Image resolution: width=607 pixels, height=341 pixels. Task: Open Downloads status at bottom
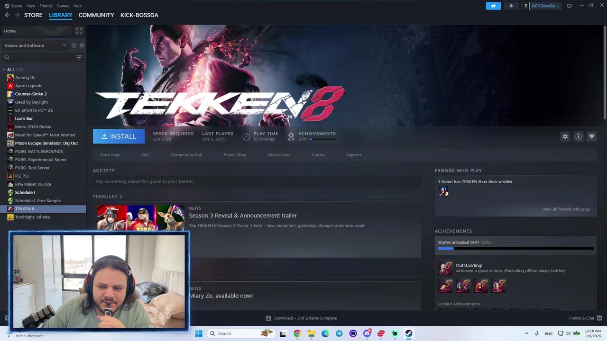pos(301,318)
